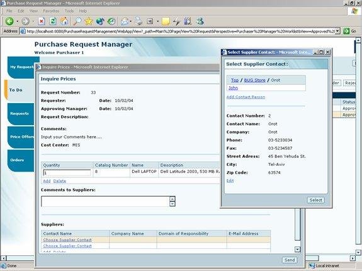Click comments textarea scroll down arrow

173,204
